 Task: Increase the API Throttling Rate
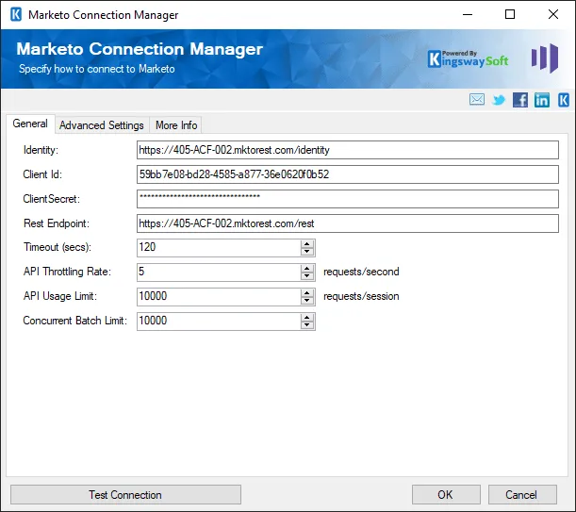point(307,268)
